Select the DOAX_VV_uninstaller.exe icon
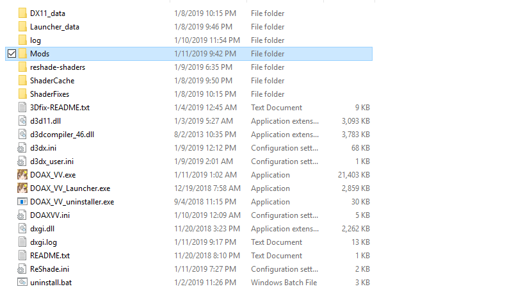523x307 pixels. pos(22,202)
